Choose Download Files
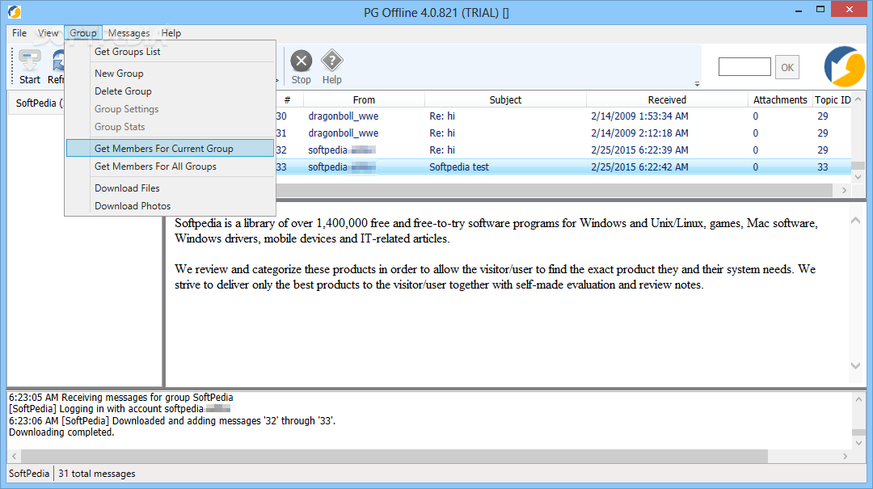The image size is (873, 489). point(171,188)
